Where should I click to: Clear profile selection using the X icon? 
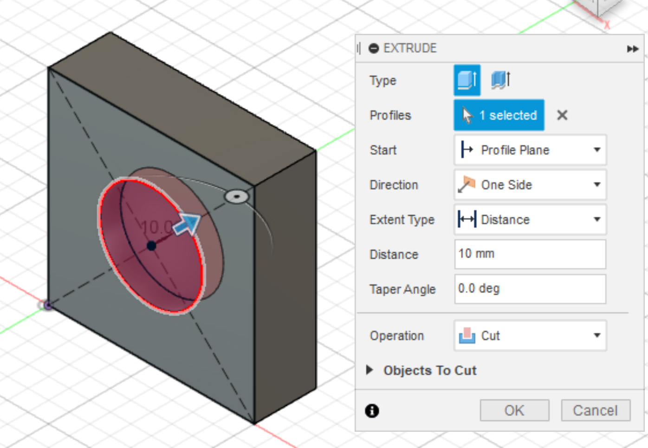coord(562,115)
